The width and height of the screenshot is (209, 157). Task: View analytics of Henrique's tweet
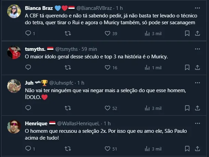pos(147,148)
